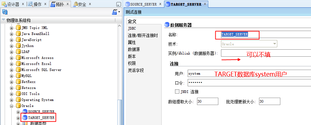
Task: Click the Microsoft Access technology icon
Action: click(18, 58)
